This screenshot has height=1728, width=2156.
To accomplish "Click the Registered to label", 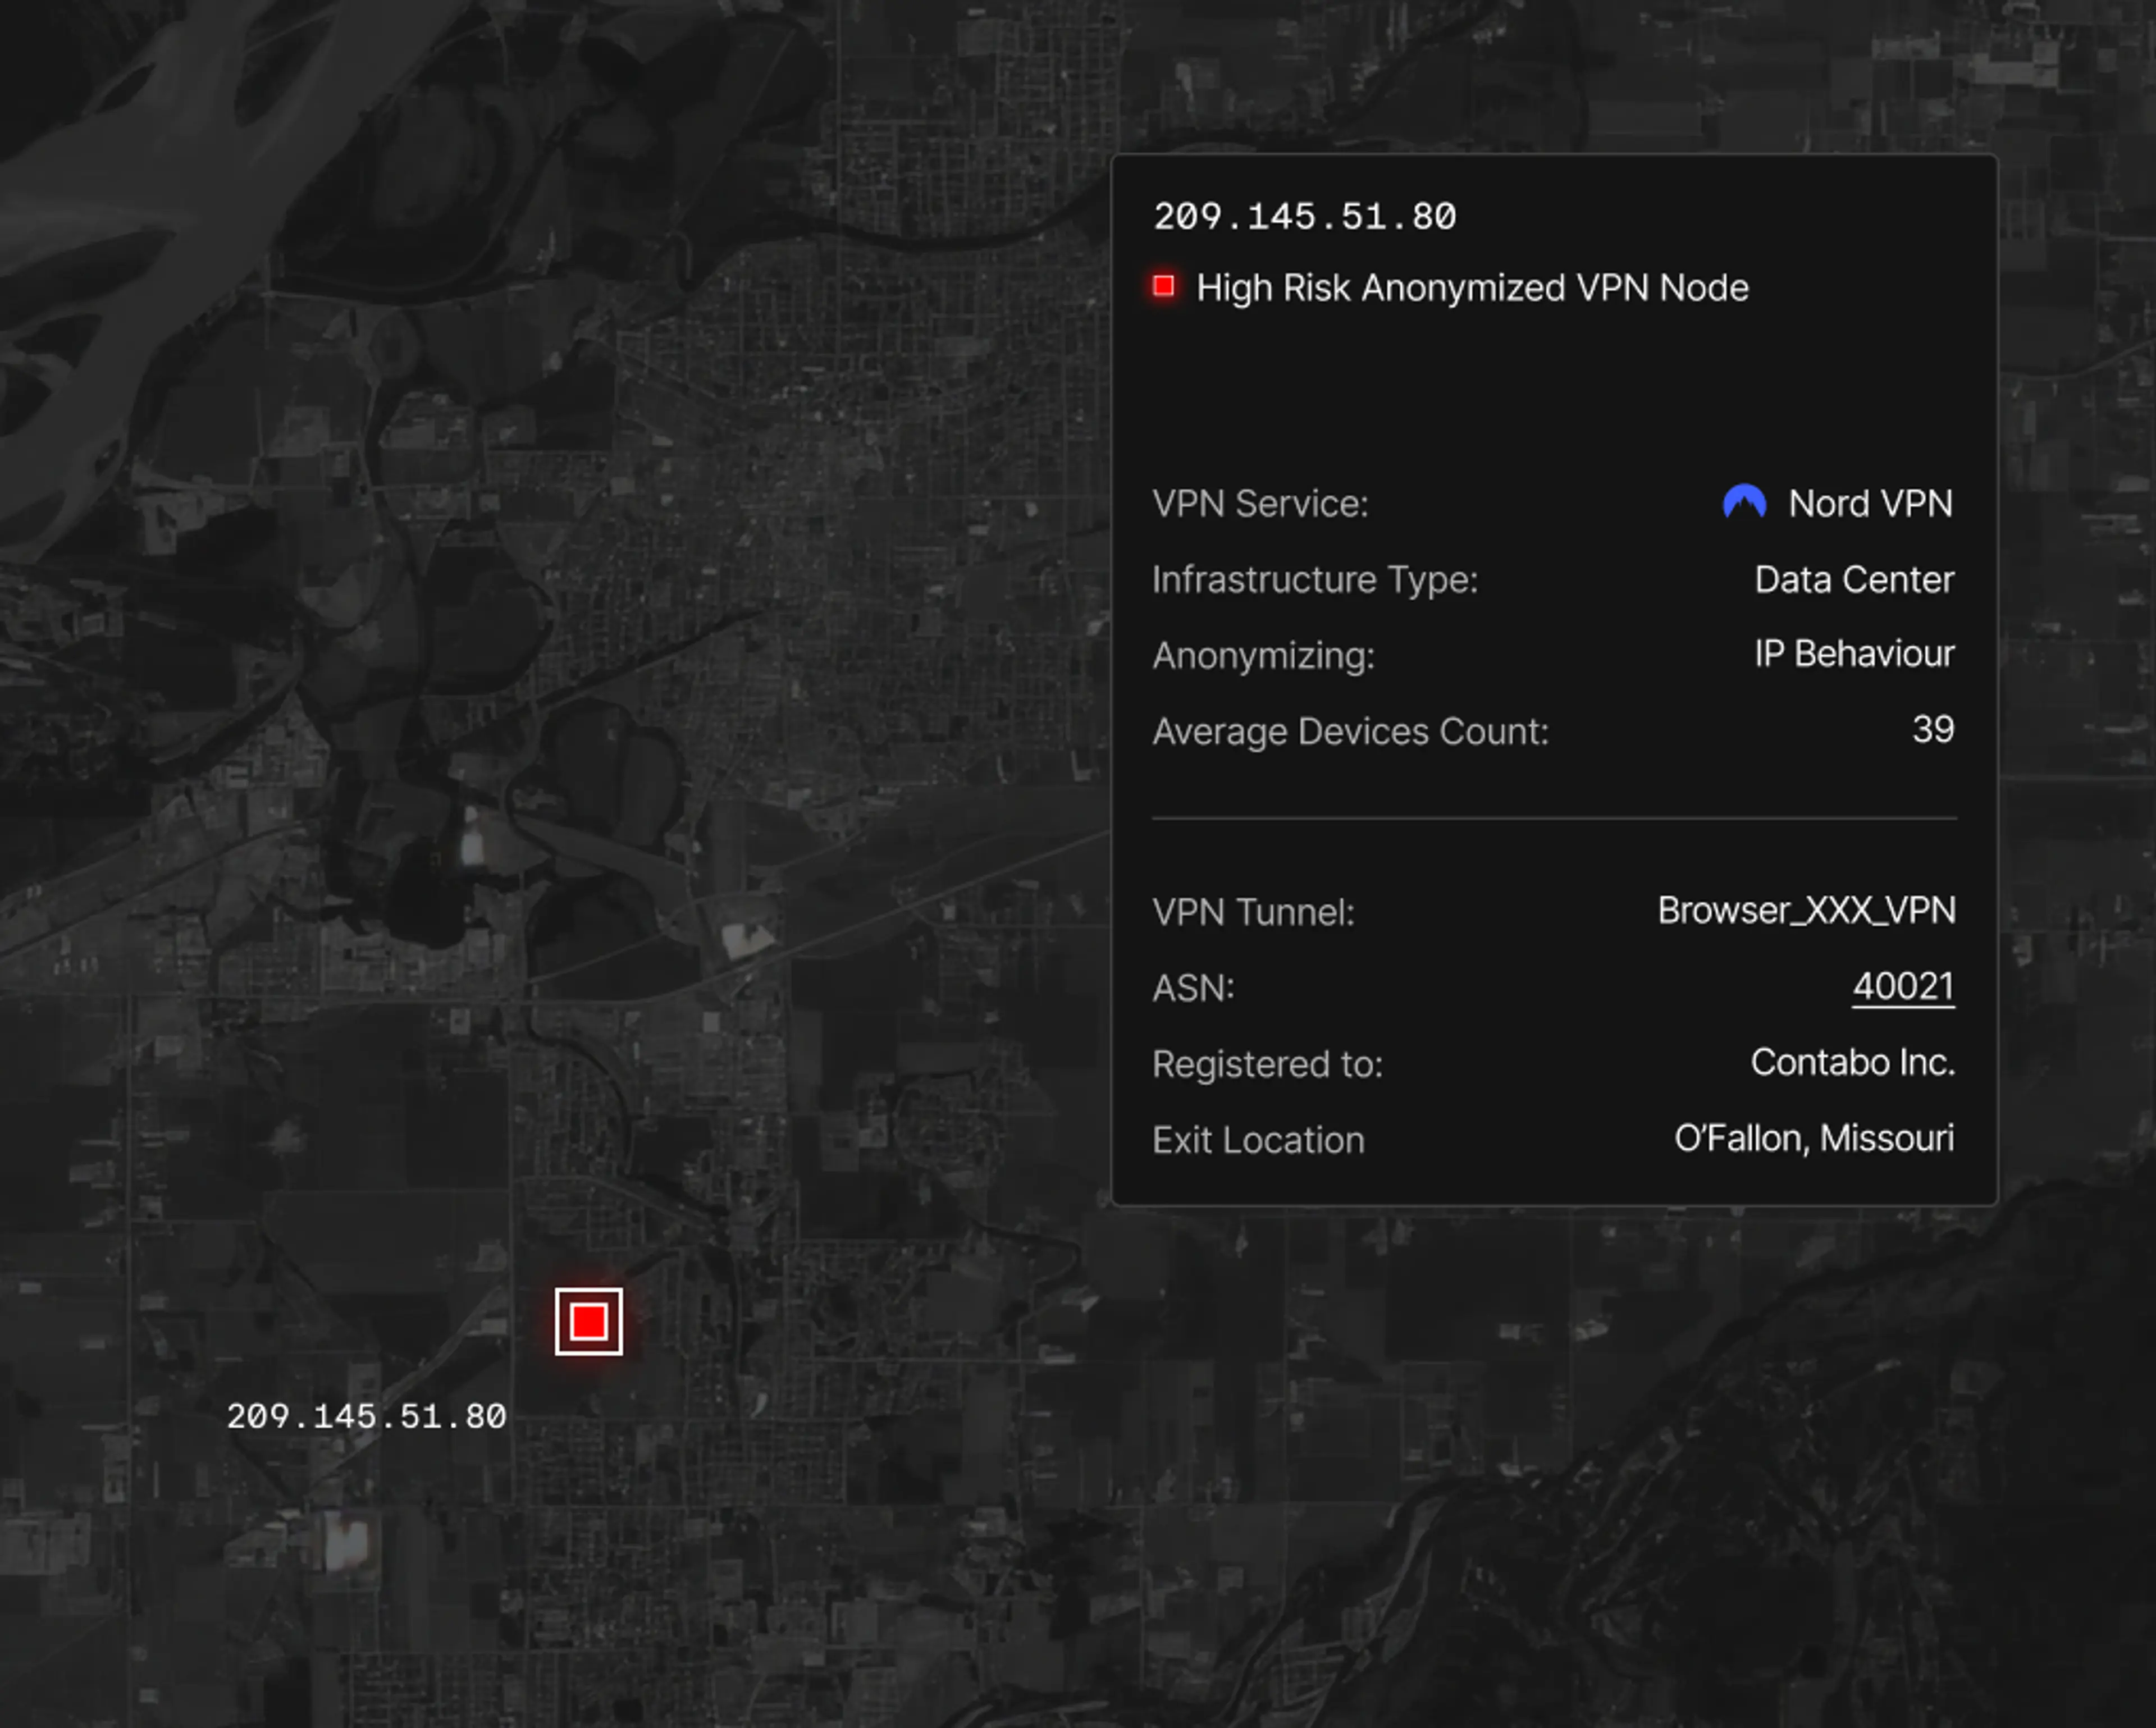I will click(x=1267, y=1064).
